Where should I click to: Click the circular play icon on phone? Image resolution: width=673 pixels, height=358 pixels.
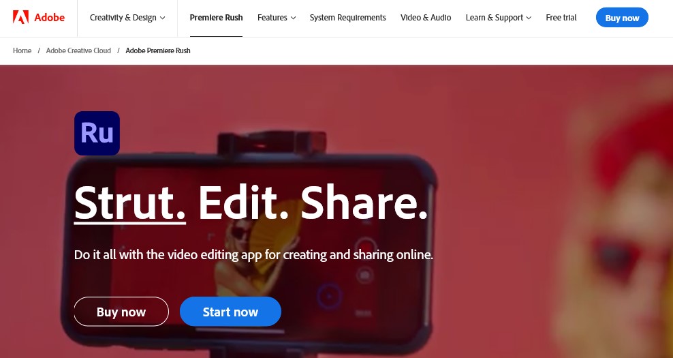329,296
